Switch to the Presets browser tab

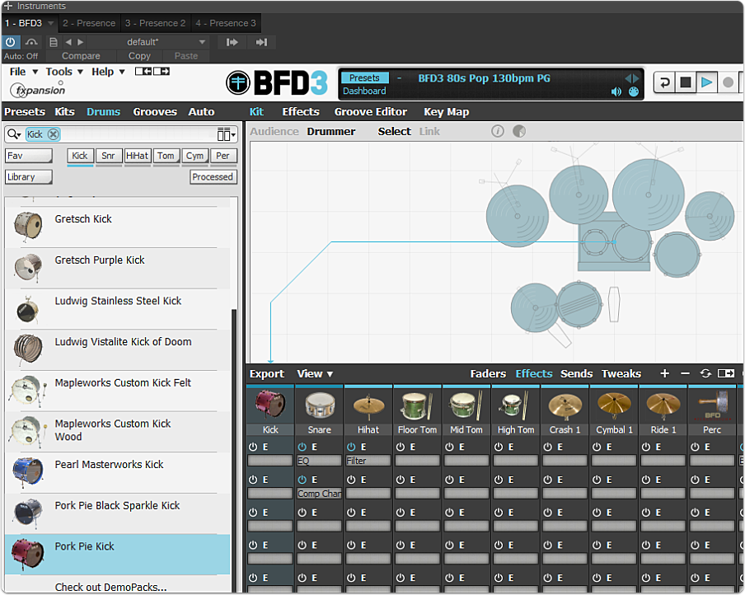[25, 112]
